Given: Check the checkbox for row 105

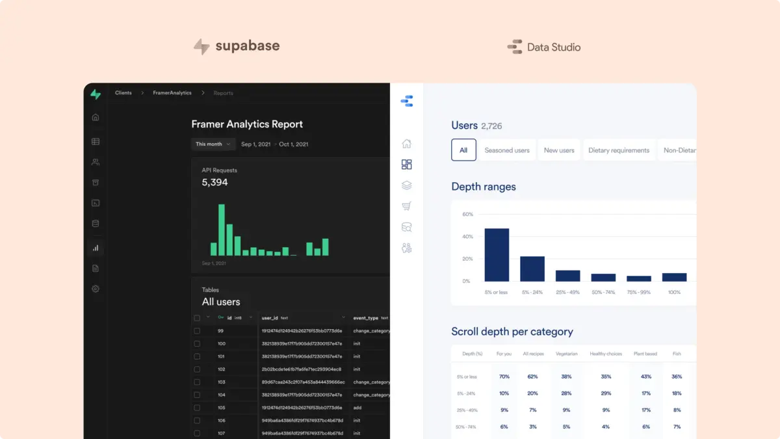Looking at the screenshot, I should pyautogui.click(x=197, y=408).
